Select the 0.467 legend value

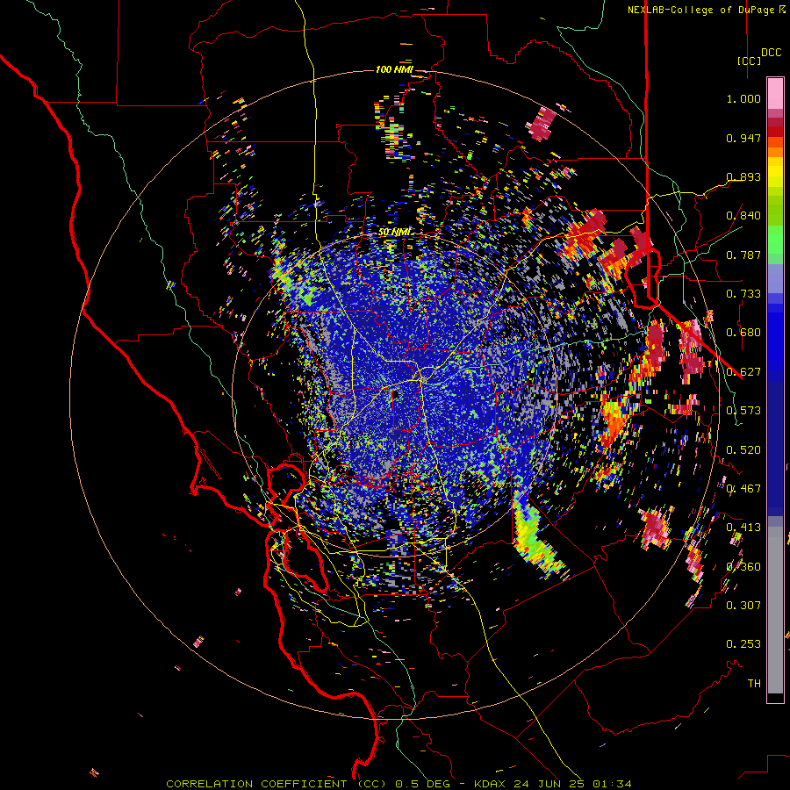pyautogui.click(x=743, y=489)
